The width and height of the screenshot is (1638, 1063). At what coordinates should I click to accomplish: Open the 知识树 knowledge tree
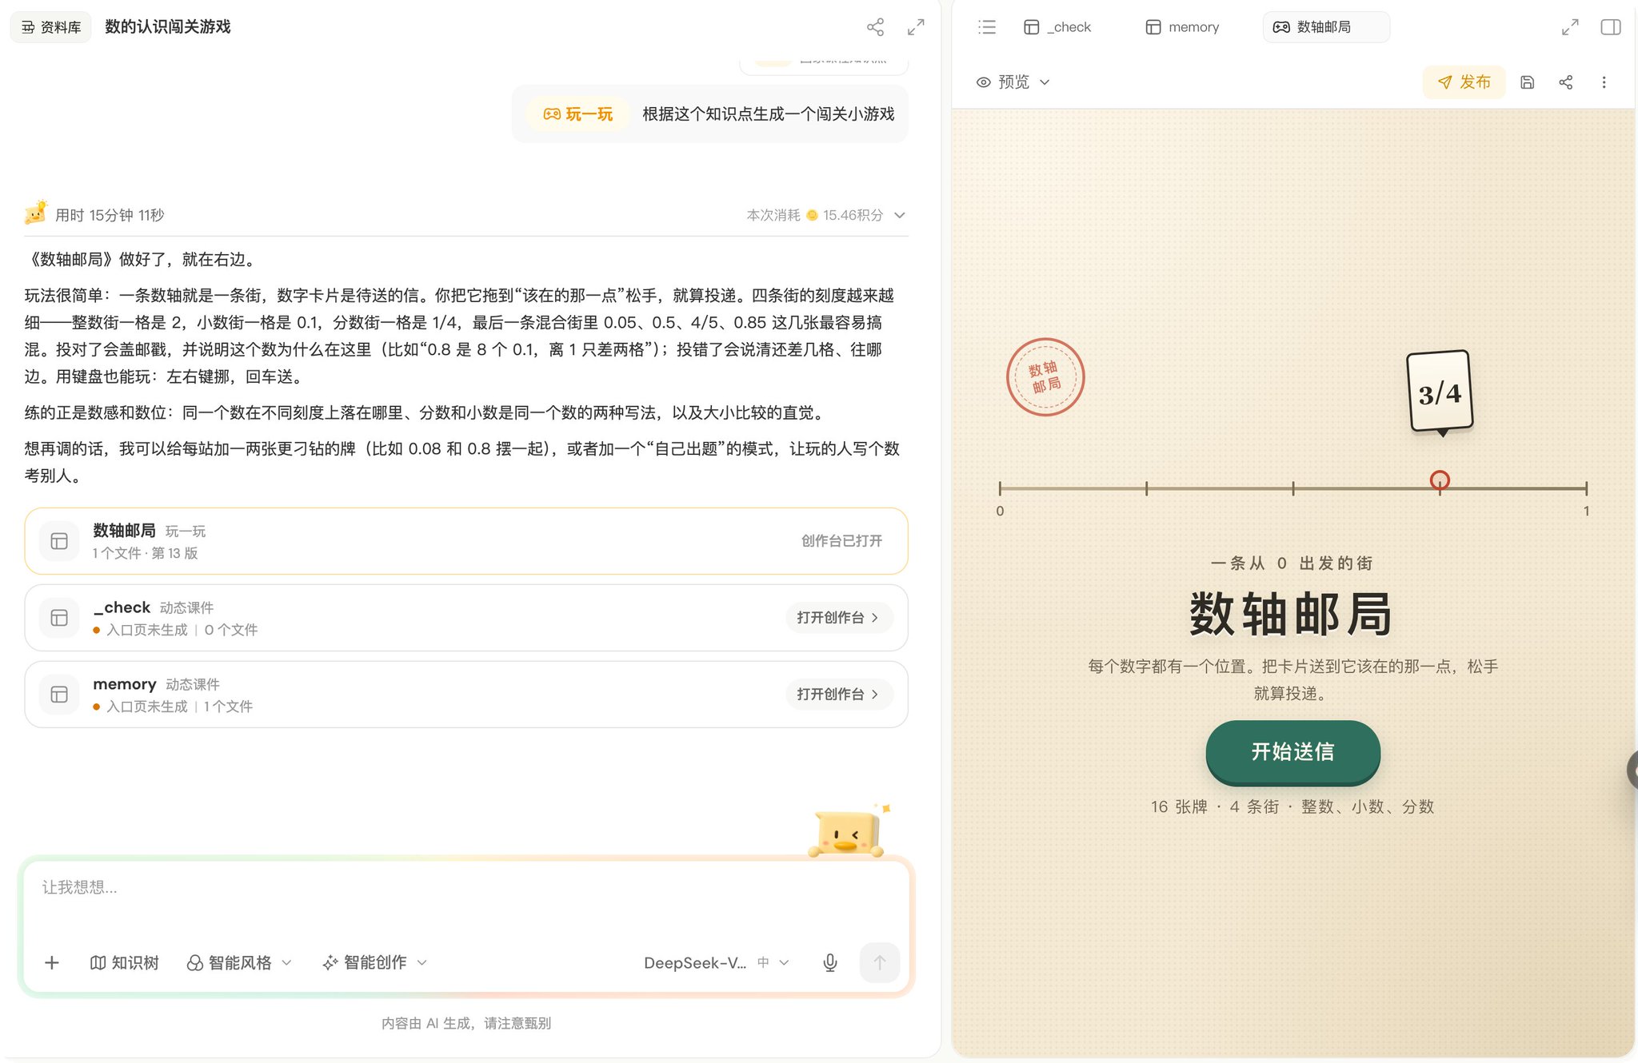(x=125, y=963)
